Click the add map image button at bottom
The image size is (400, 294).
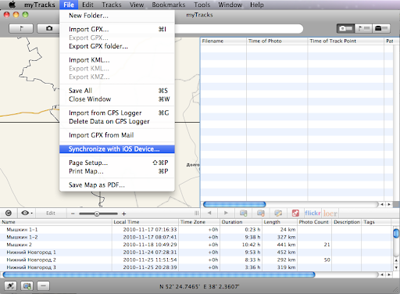(27, 286)
